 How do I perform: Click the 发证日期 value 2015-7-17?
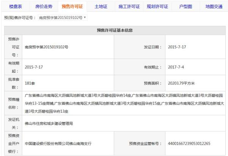coord(178,47)
